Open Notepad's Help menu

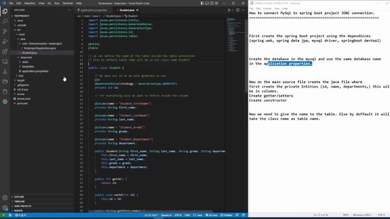tap(285, 9)
